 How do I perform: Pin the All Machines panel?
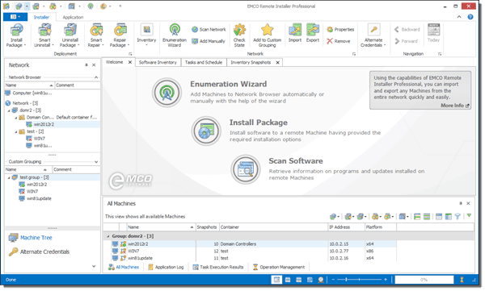461,203
